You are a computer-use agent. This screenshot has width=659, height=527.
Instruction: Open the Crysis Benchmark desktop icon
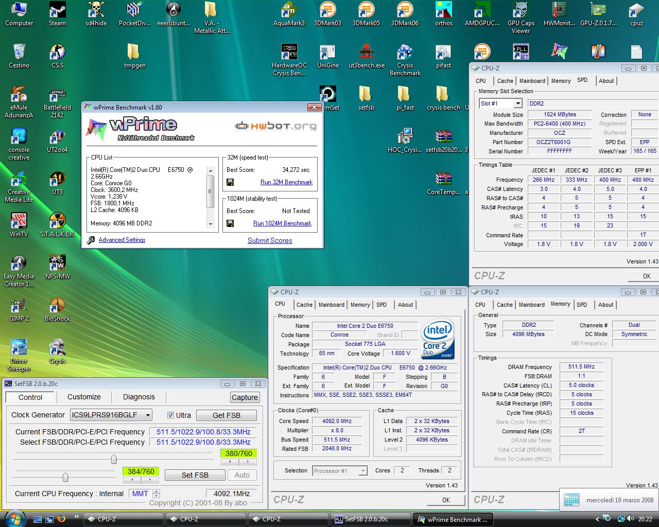click(x=405, y=60)
